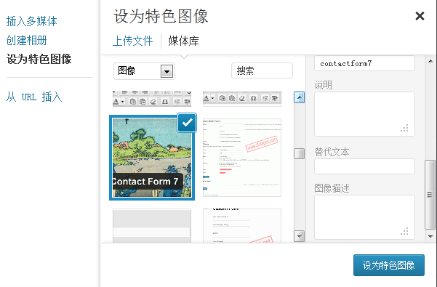This screenshot has width=437, height=287.
Task: Click the 说明 caption text area
Action: coord(364,114)
